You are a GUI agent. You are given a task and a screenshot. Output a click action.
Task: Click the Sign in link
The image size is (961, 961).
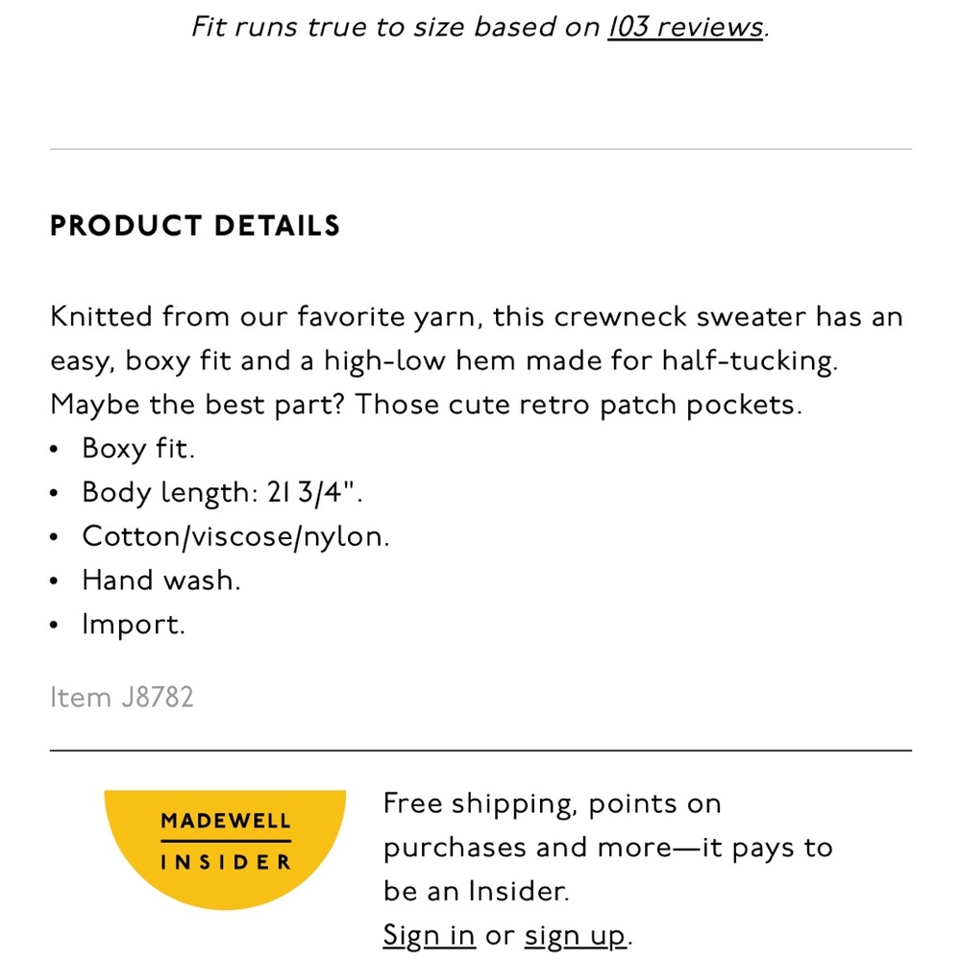(x=429, y=934)
